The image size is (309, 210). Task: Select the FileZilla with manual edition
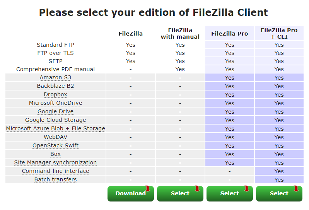click(x=180, y=193)
